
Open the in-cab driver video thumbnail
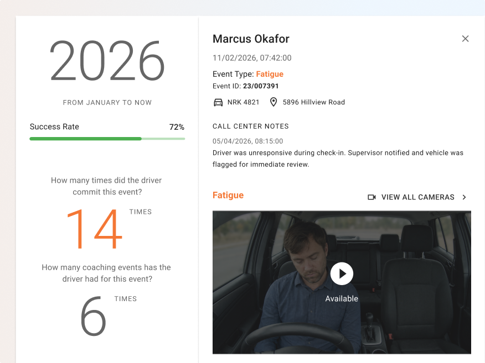coord(342,282)
